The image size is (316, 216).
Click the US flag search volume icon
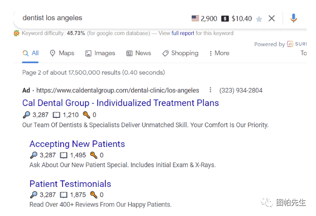pos(195,18)
